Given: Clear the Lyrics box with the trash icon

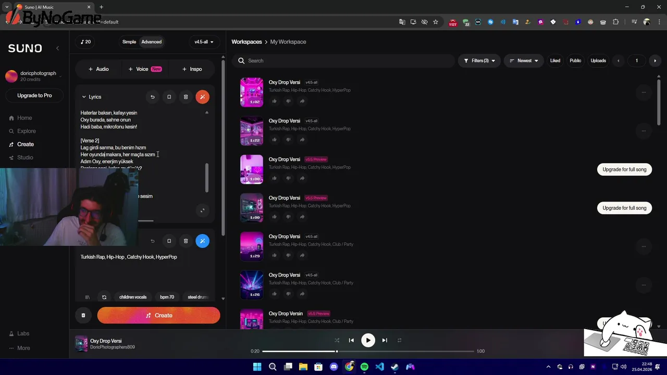Looking at the screenshot, I should [186, 97].
